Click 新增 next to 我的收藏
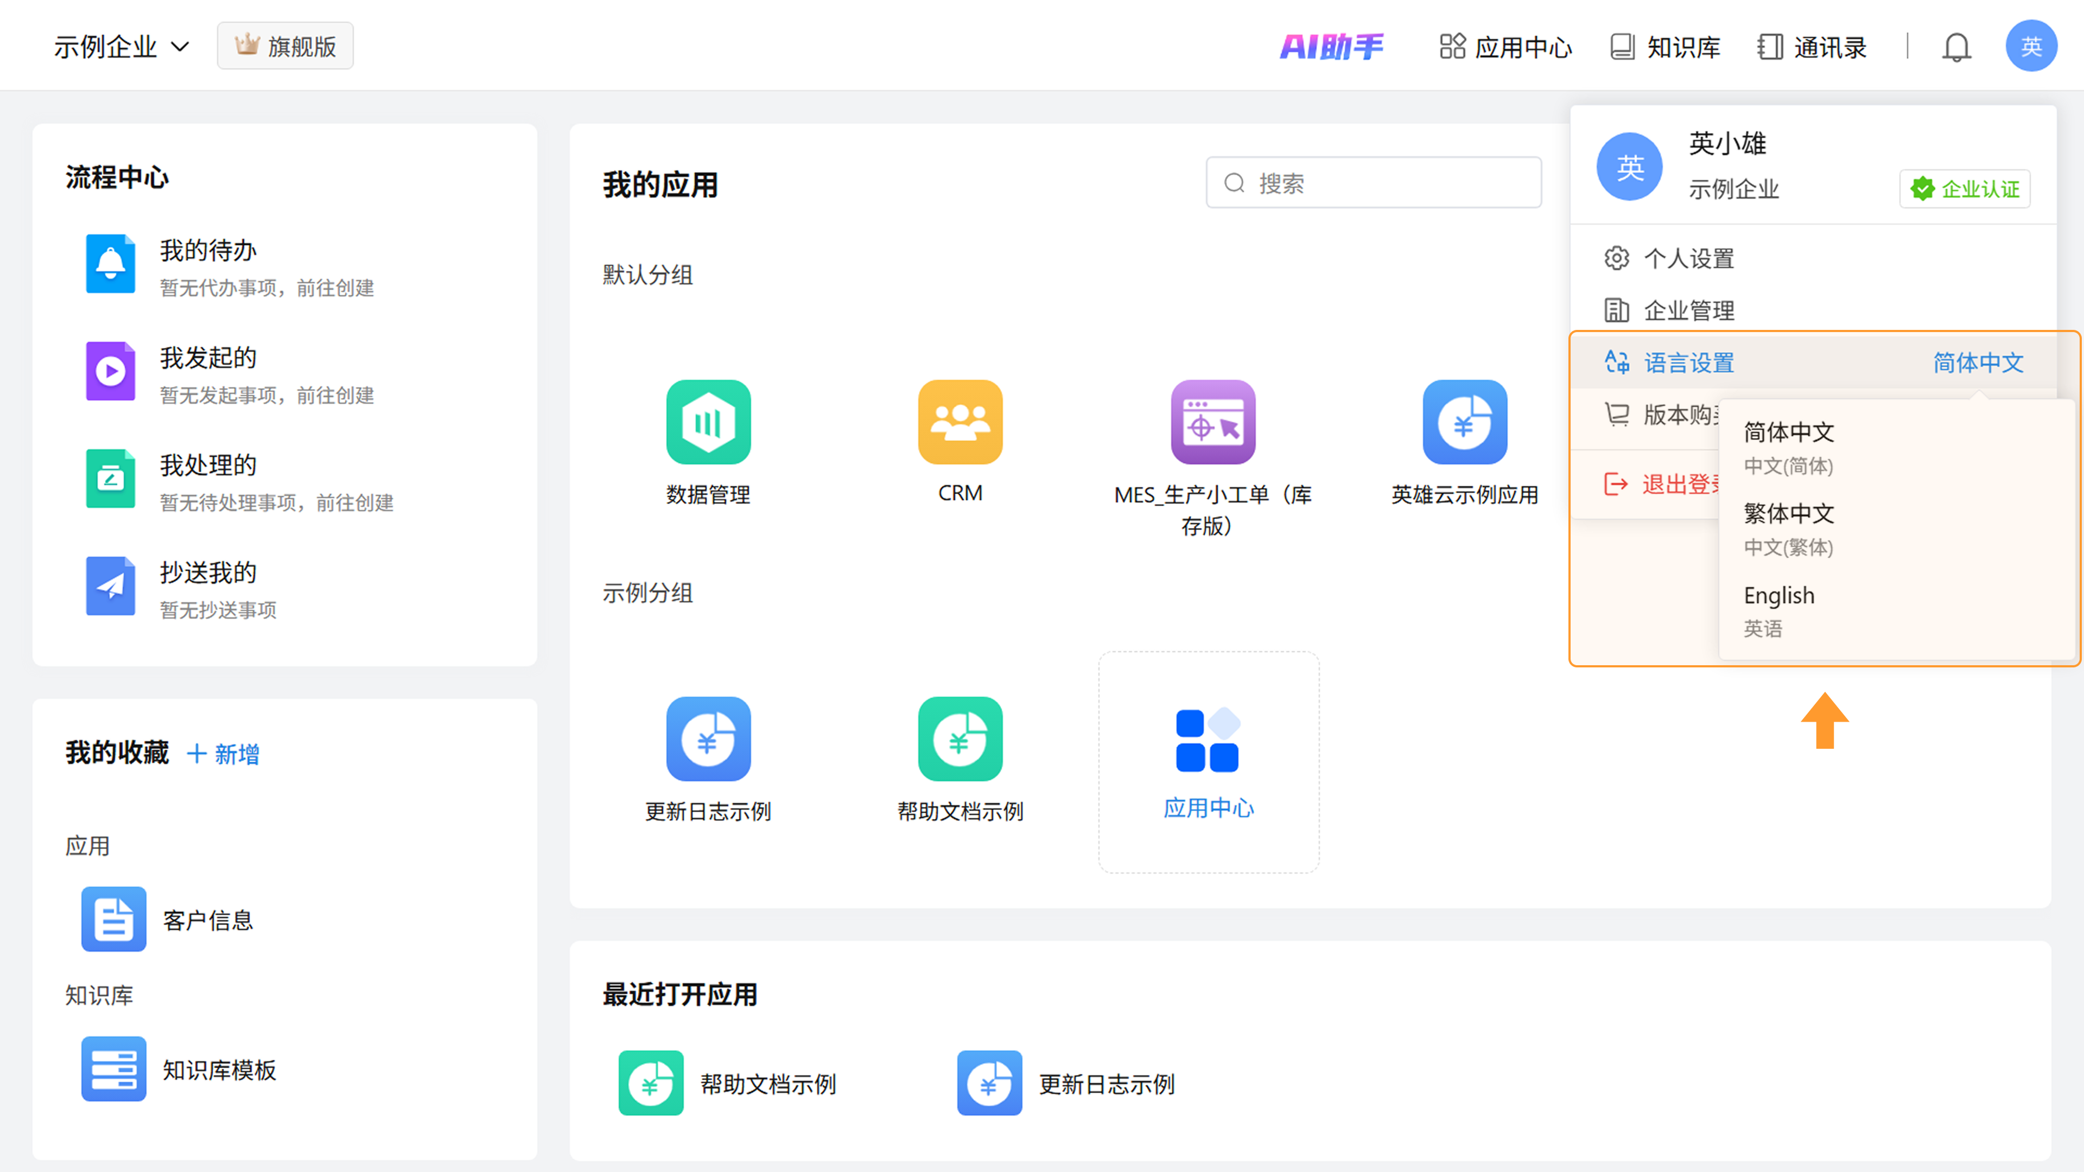2084x1172 pixels. click(x=223, y=754)
